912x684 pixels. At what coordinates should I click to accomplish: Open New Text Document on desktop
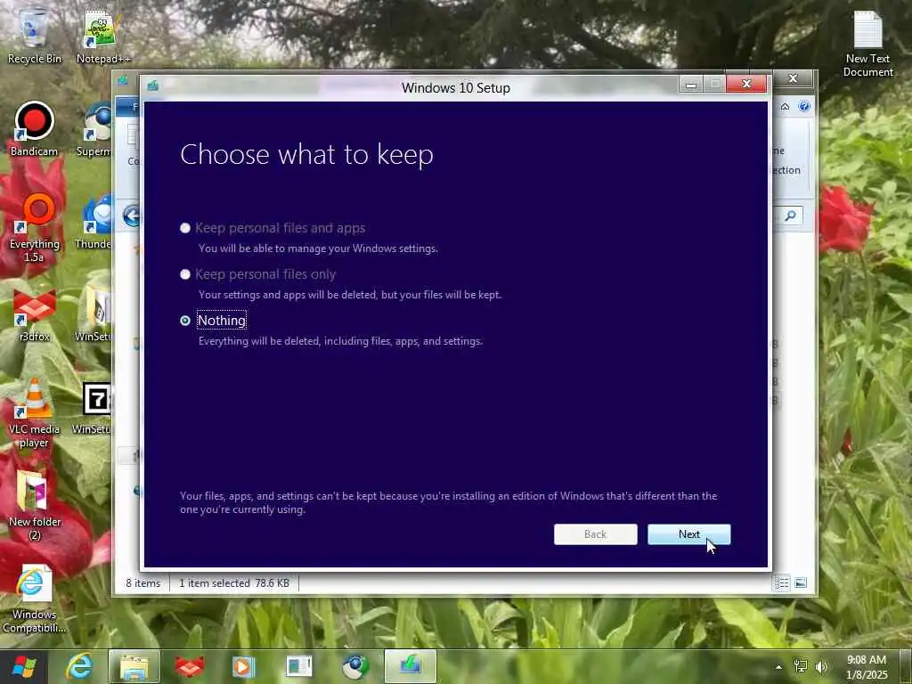(x=867, y=44)
